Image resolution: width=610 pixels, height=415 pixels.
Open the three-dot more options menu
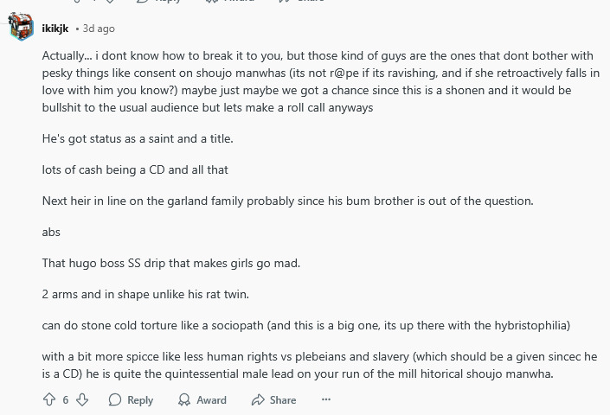[x=326, y=399]
